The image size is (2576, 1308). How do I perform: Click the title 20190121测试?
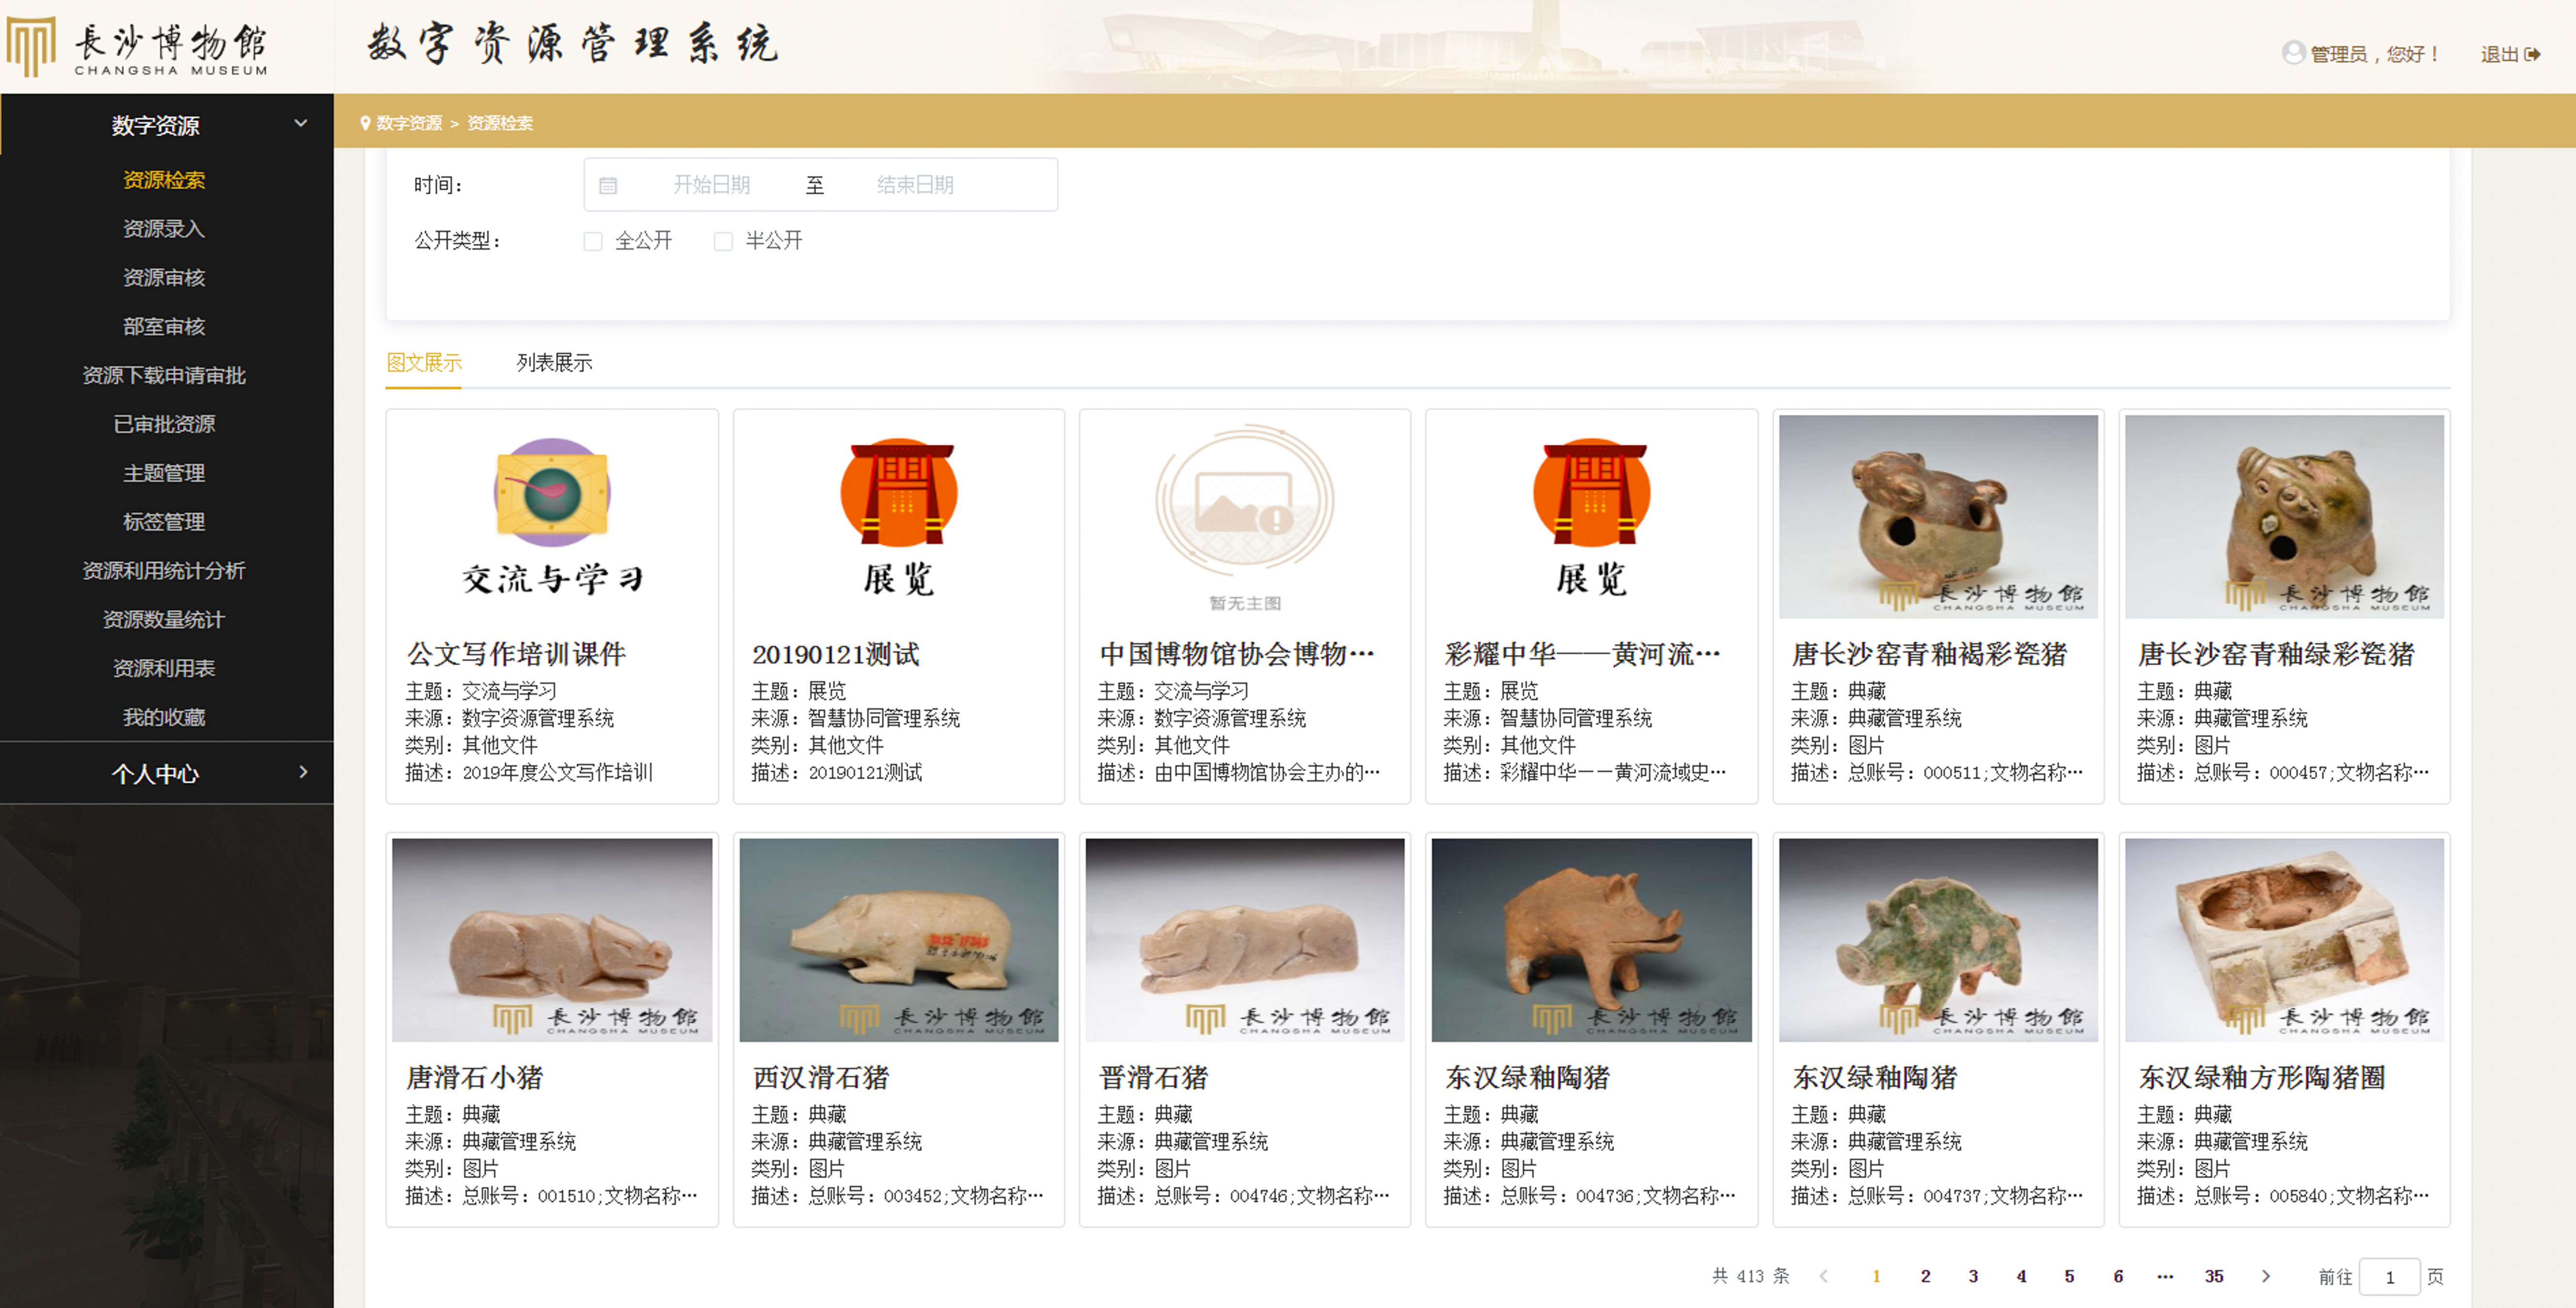pos(835,654)
